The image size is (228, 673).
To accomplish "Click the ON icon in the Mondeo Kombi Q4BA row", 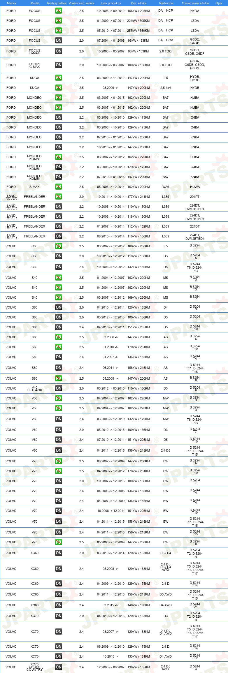I will point(59,167).
